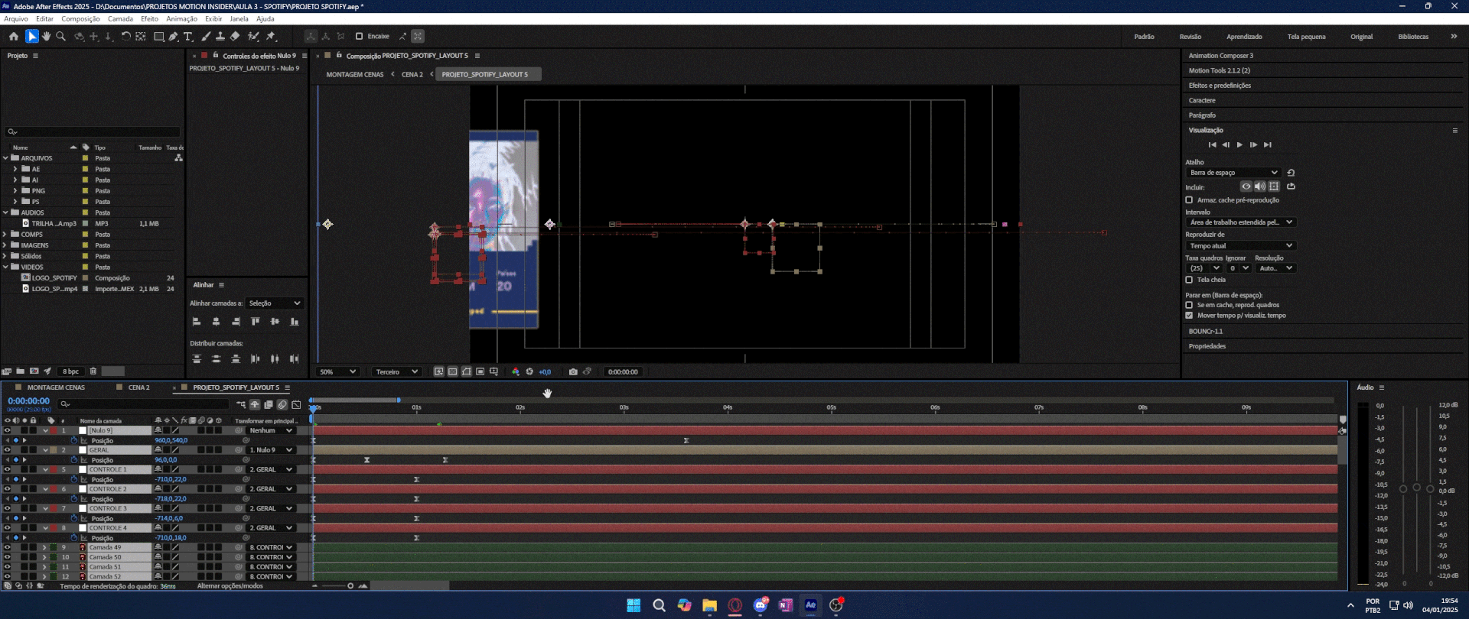Open the Composição menu
This screenshot has width=1469, height=619.
pyautogui.click(x=80, y=18)
